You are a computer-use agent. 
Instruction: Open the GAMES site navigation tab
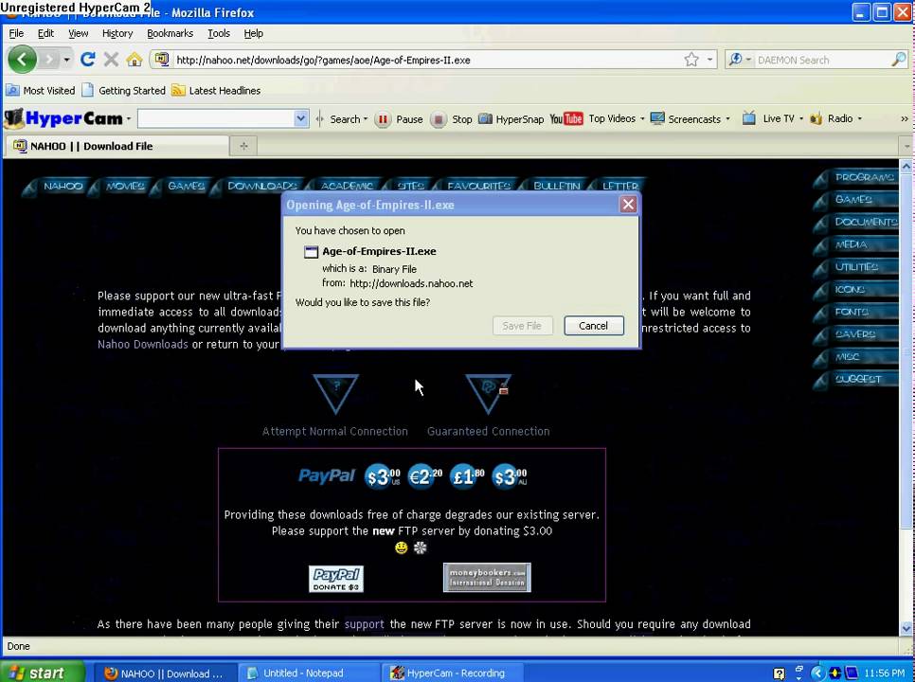click(186, 186)
